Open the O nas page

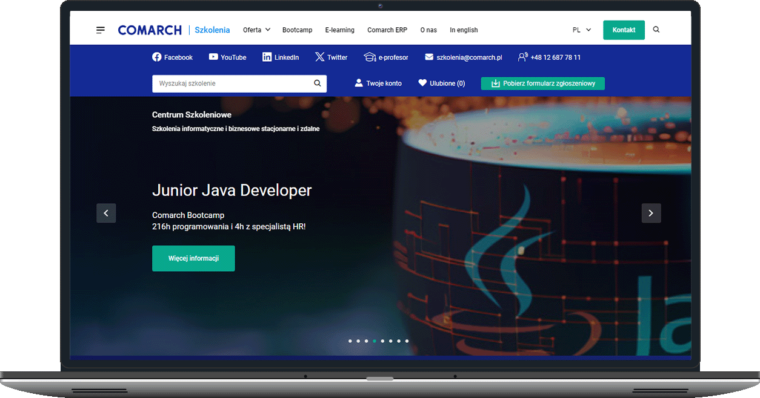coord(428,30)
